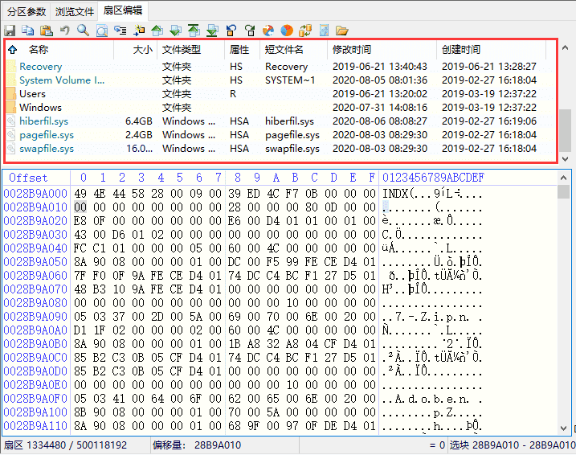576x455 pixels.
Task: Click the Undo arrow icon
Action: coord(64,31)
